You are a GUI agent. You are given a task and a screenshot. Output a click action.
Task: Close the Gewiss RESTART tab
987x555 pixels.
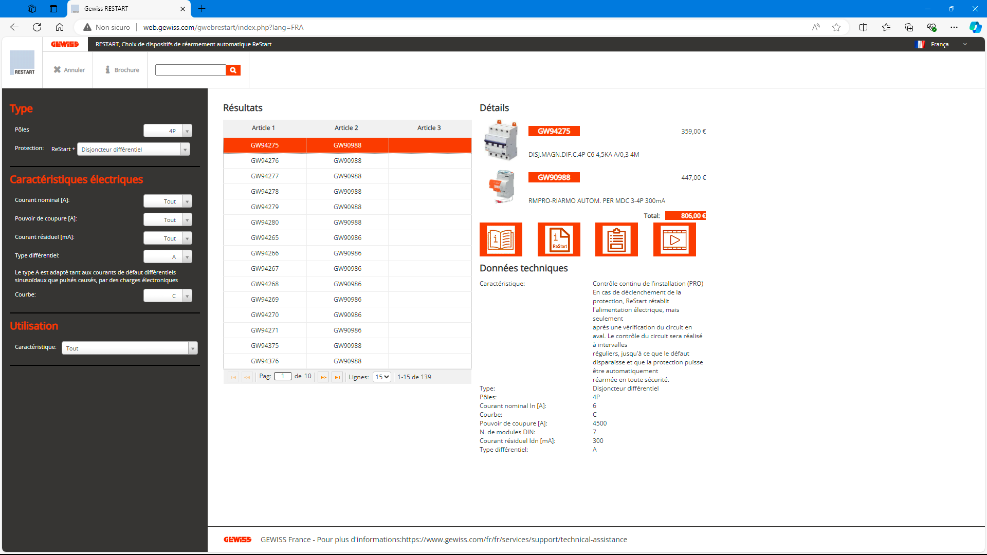tap(183, 9)
